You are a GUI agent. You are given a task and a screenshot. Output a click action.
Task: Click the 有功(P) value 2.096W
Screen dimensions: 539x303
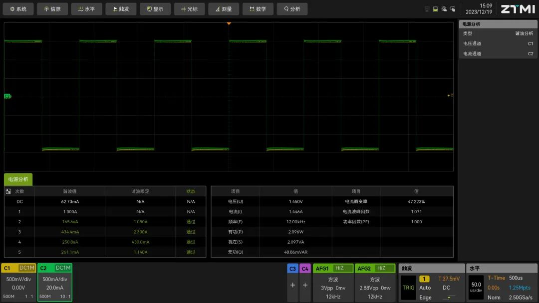pos(295,232)
